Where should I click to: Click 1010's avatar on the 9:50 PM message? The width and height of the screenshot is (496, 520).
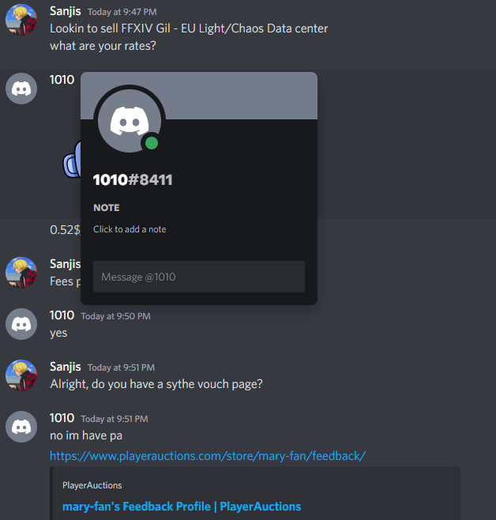point(21,324)
